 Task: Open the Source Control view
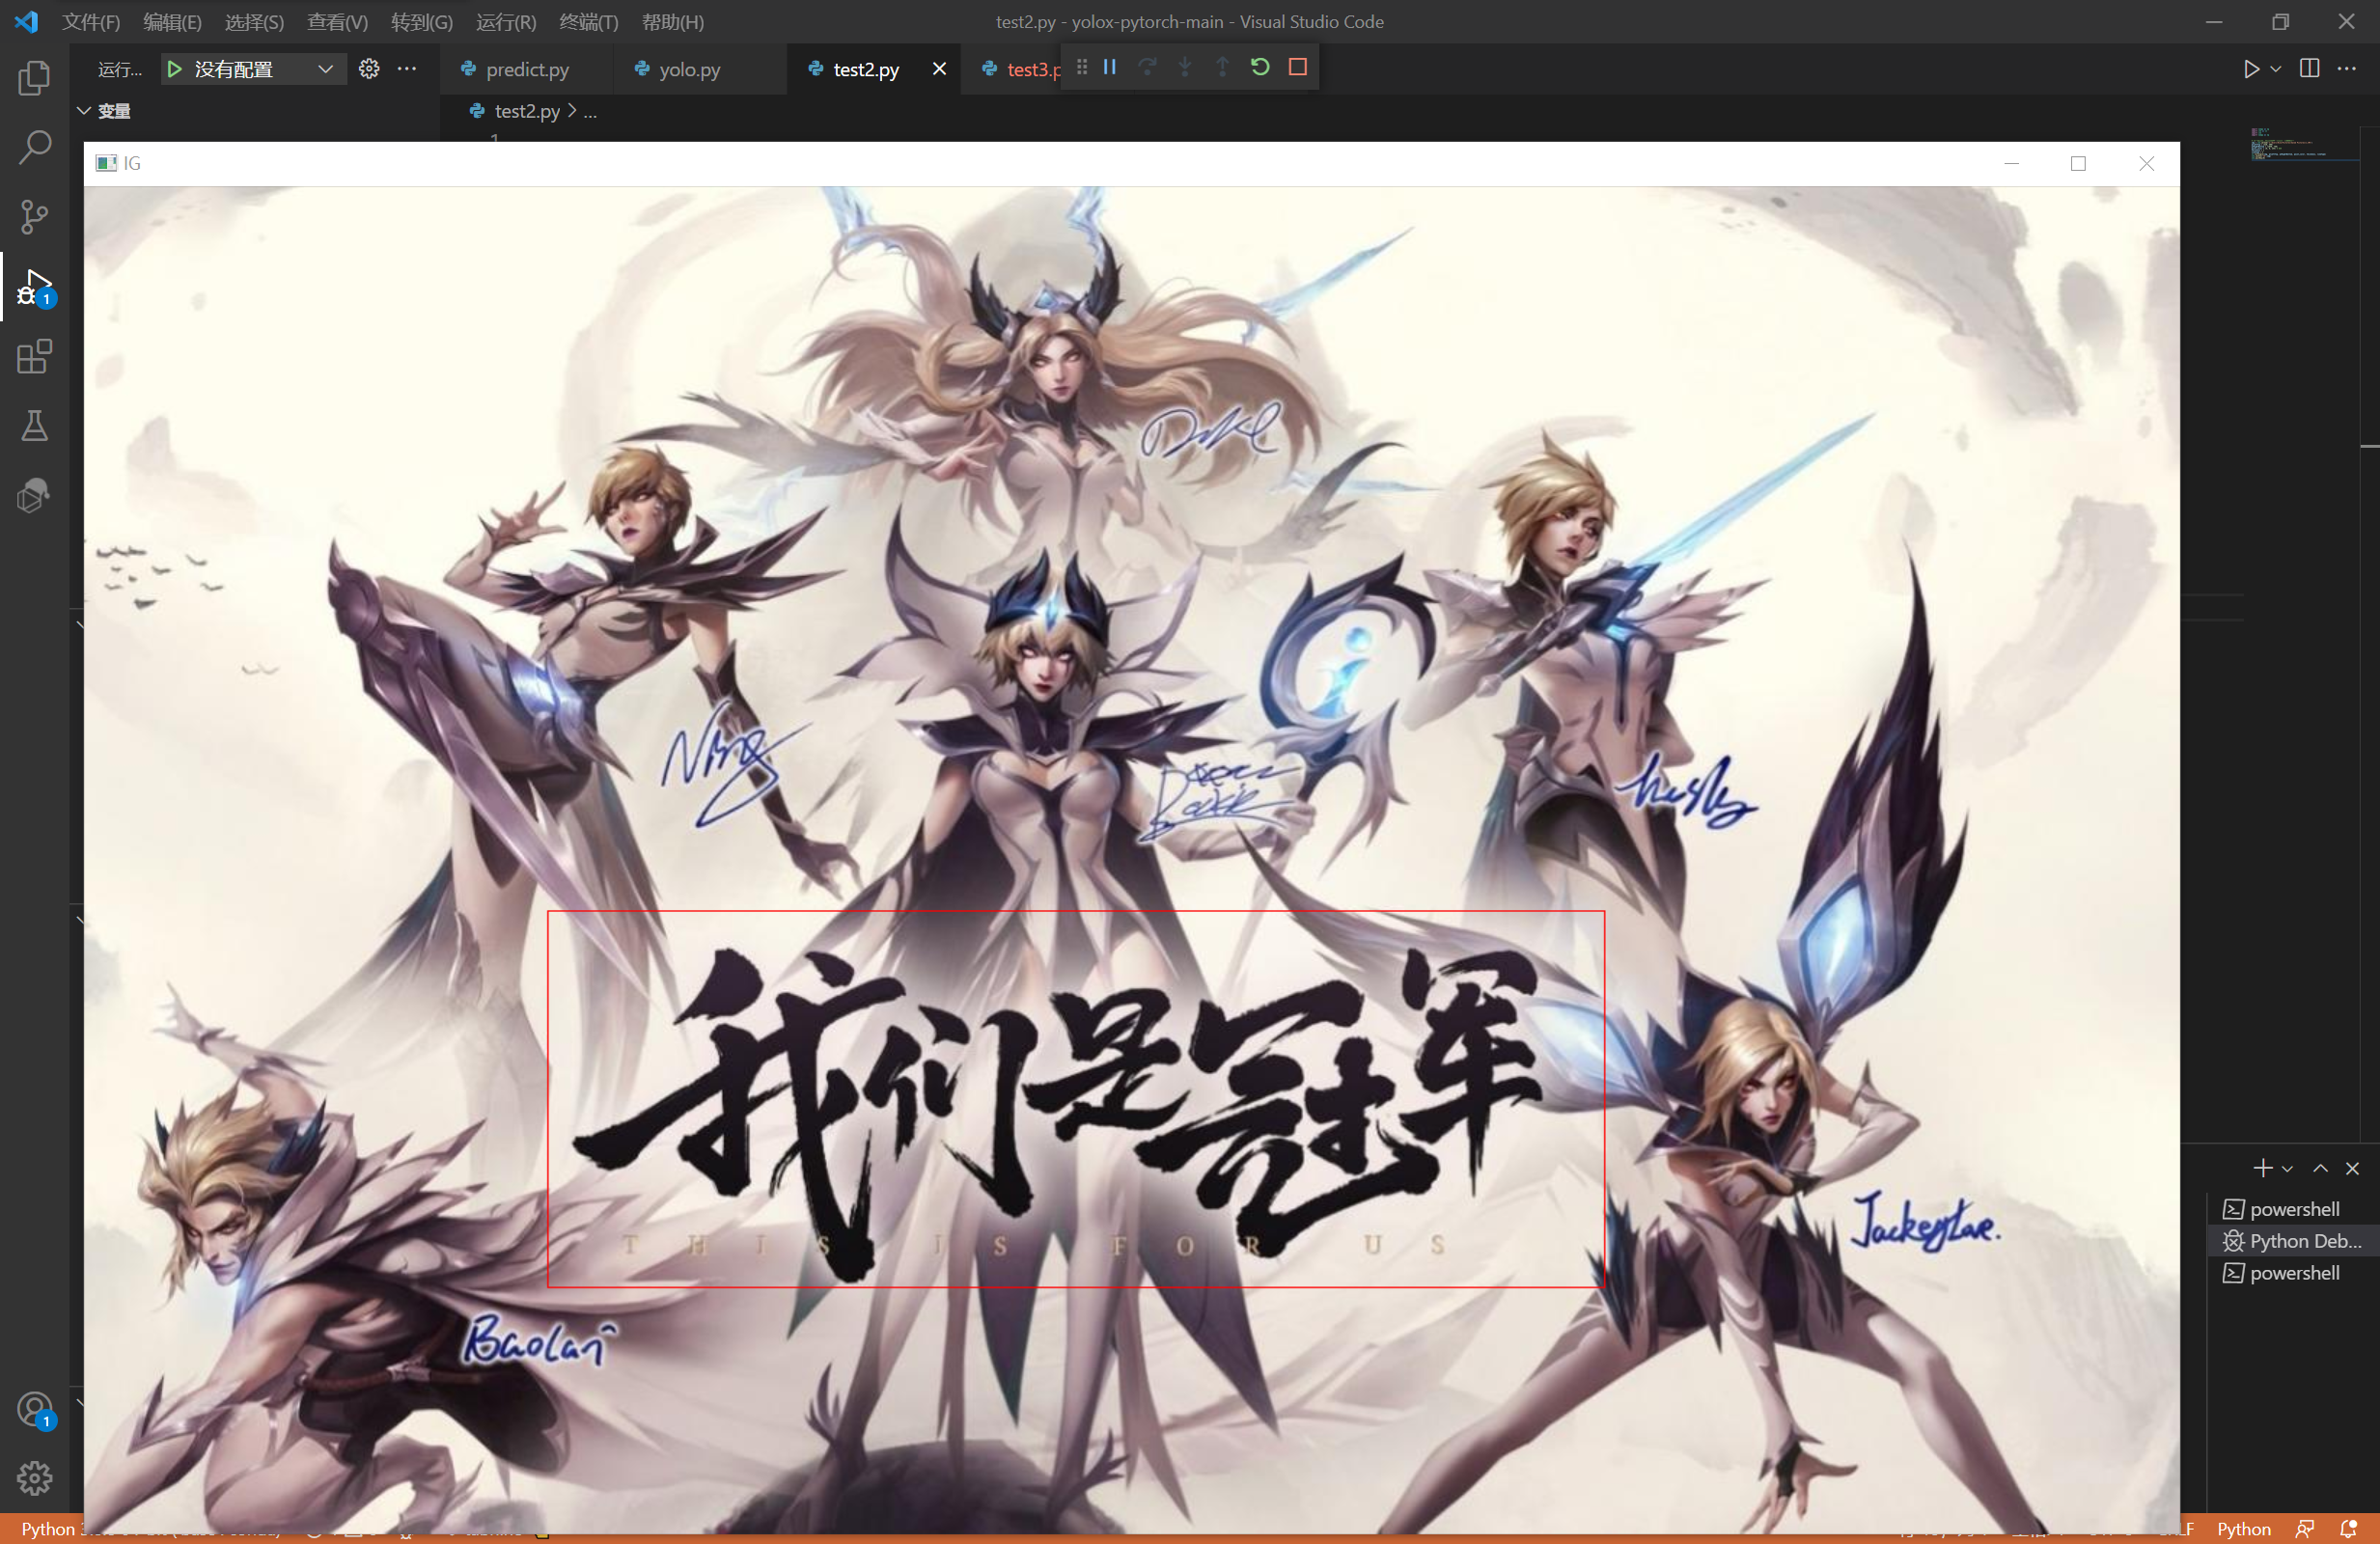[x=34, y=216]
